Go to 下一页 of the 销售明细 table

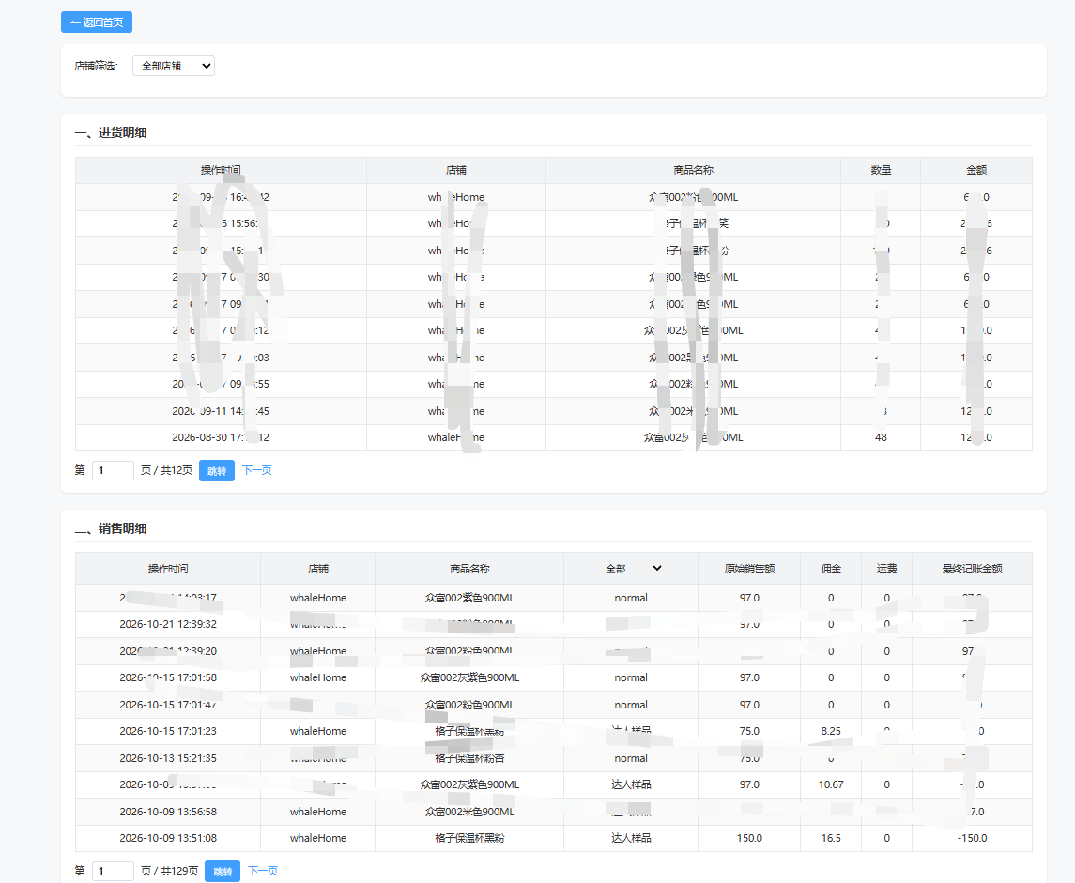coord(263,872)
